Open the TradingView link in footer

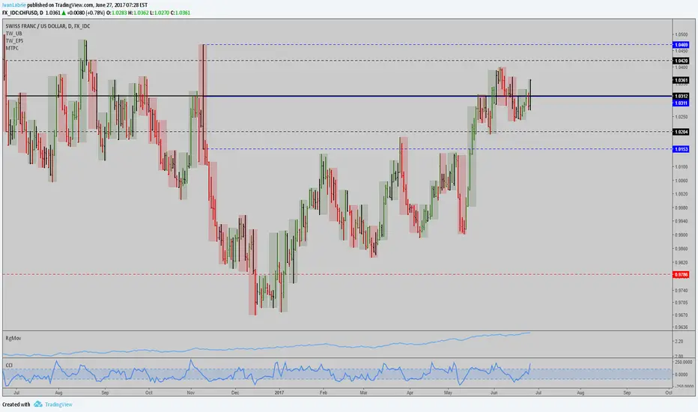click(x=58, y=405)
